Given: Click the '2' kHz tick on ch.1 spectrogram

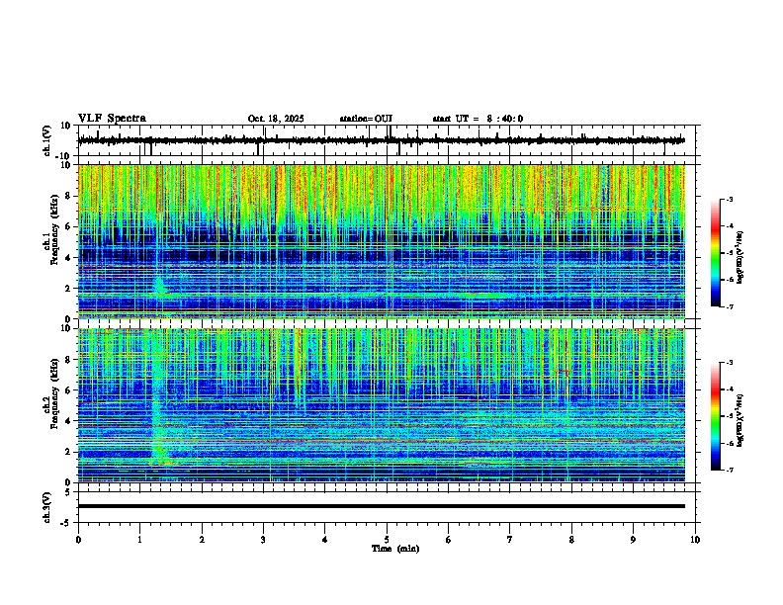Looking at the screenshot, I should [x=68, y=289].
